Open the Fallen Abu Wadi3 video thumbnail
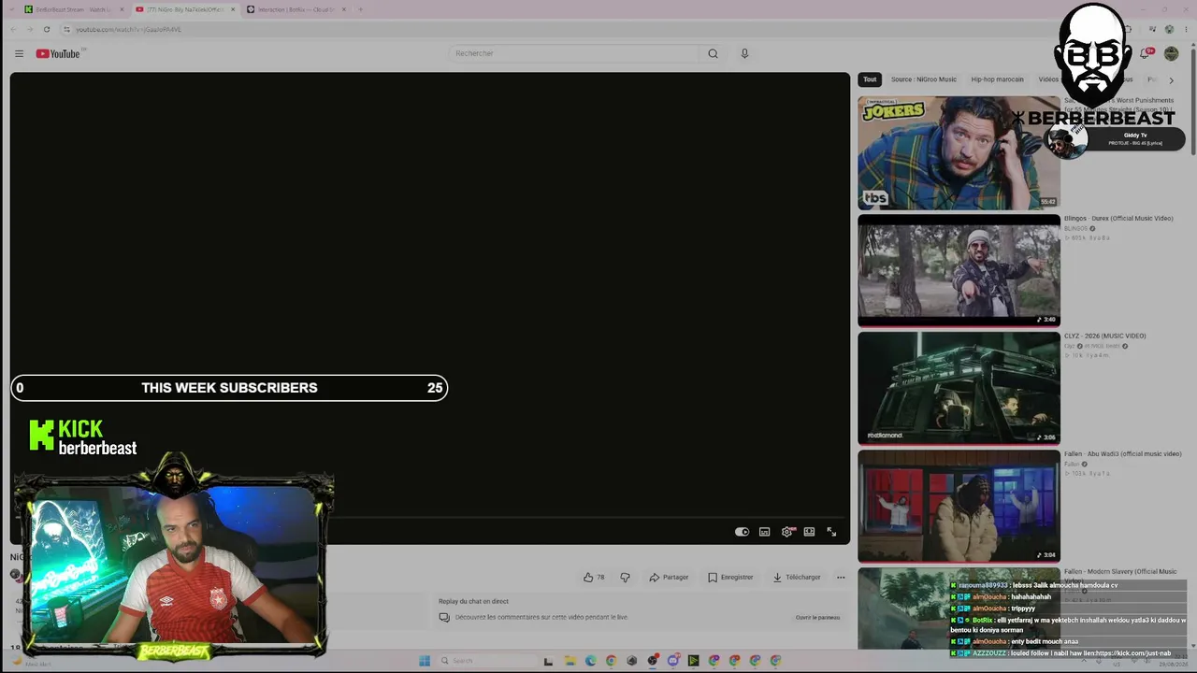Image resolution: width=1197 pixels, height=673 pixels. click(959, 506)
